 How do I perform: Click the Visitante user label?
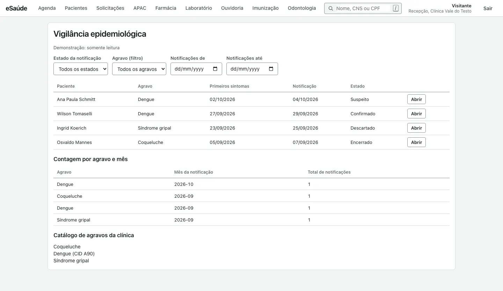coord(461,6)
